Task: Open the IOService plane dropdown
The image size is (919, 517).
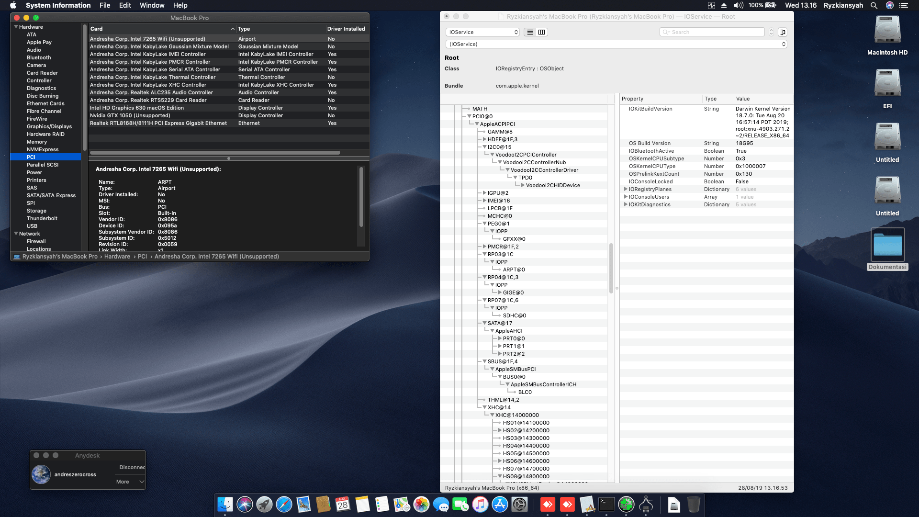Action: (482, 32)
